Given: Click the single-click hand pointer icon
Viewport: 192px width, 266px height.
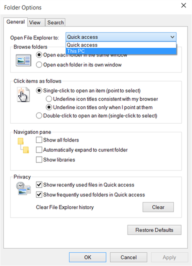Looking at the screenshot, I should point(23,95).
